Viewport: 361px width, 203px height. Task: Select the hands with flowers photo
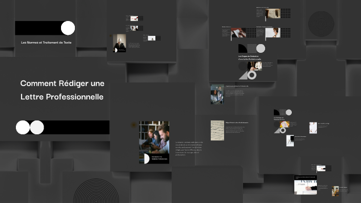point(255,66)
